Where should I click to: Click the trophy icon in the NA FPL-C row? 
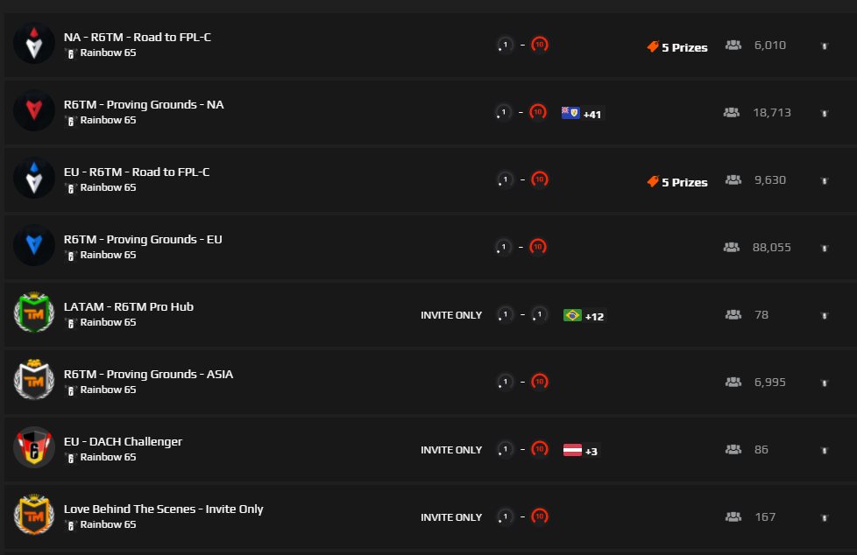click(x=824, y=46)
